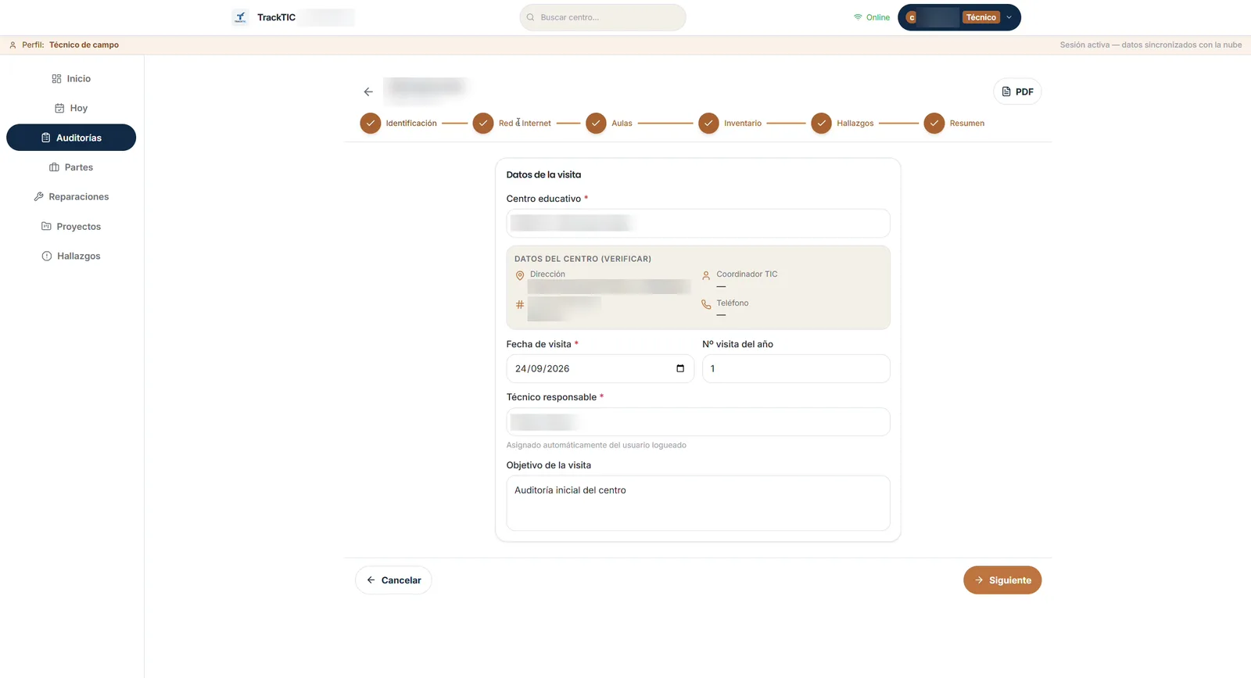Focus the Buscar centro search field
The width and height of the screenshot is (1251, 678).
click(x=603, y=17)
